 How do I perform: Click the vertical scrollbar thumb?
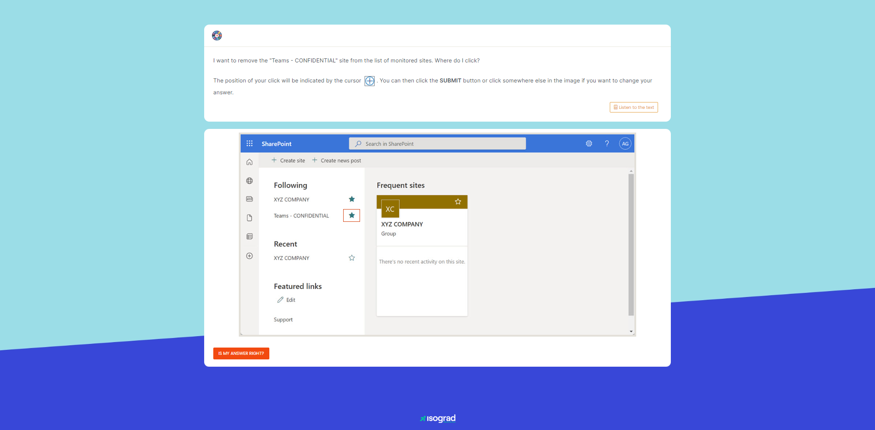(631, 245)
